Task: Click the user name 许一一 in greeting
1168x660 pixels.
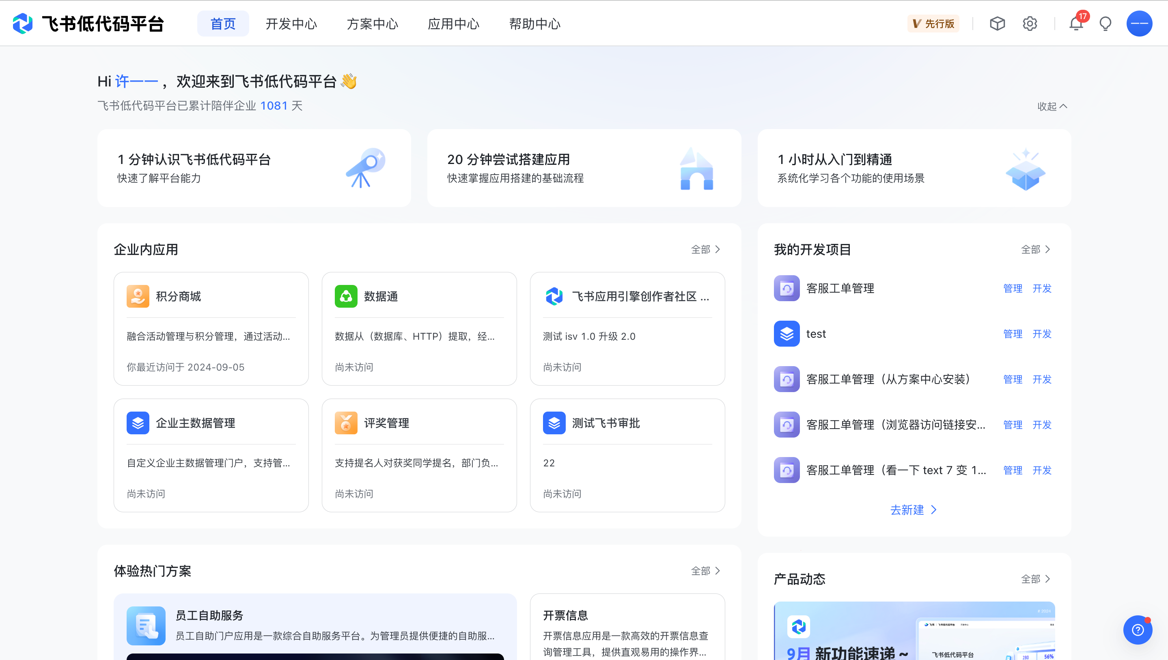Action: (136, 81)
